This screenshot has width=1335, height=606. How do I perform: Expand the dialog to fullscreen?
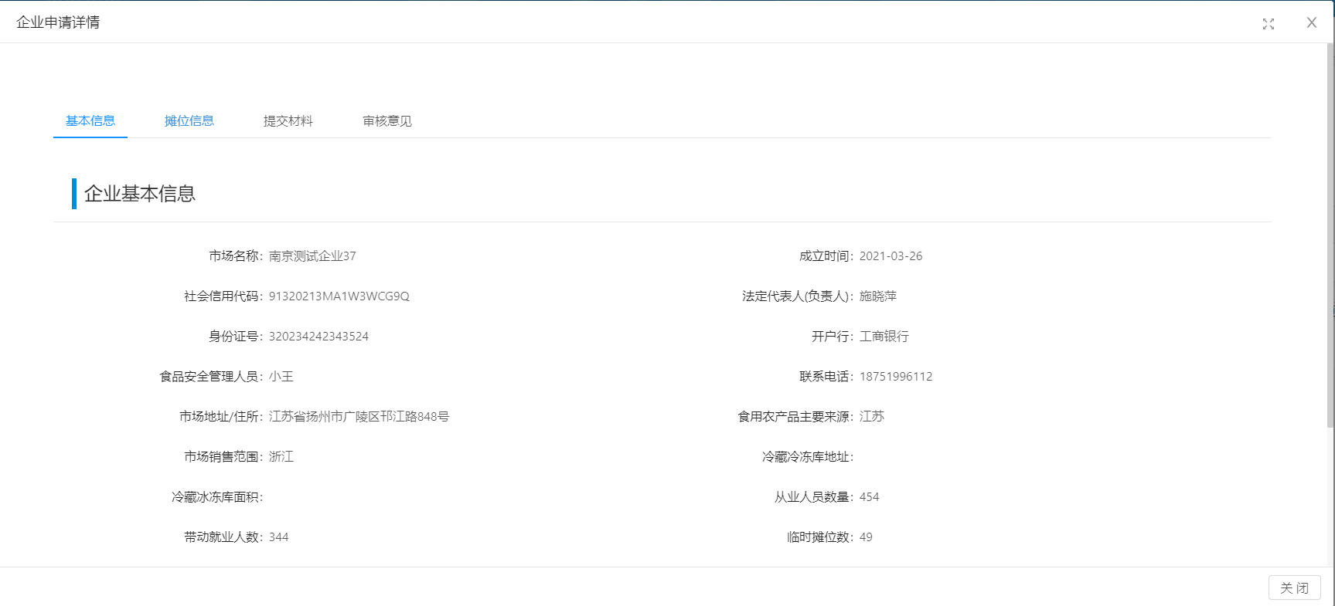pyautogui.click(x=1268, y=24)
